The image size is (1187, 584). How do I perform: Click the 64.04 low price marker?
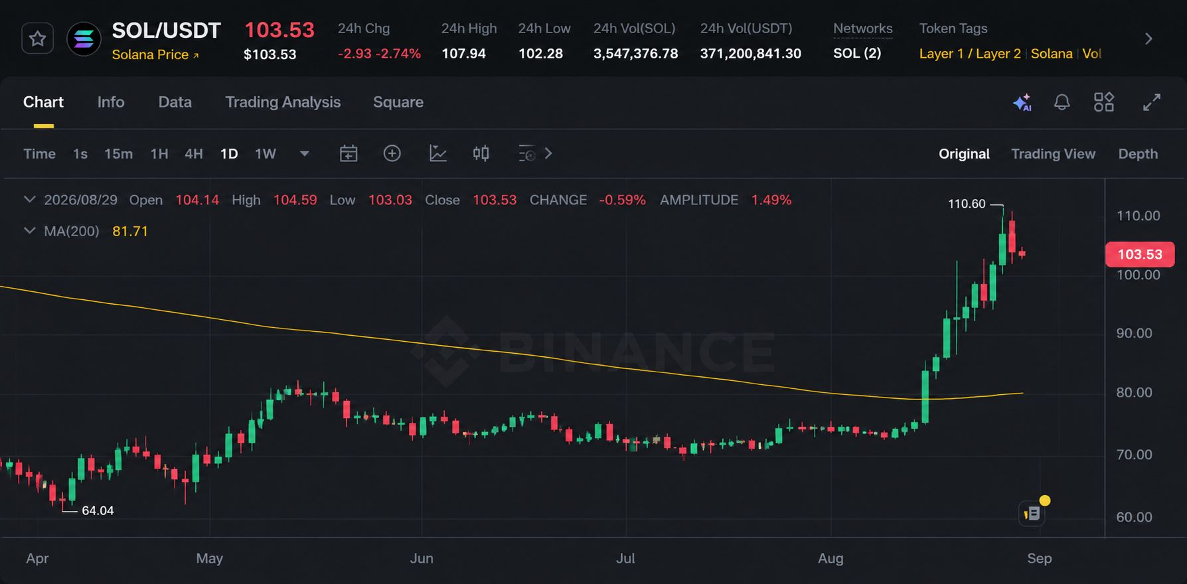pos(98,510)
